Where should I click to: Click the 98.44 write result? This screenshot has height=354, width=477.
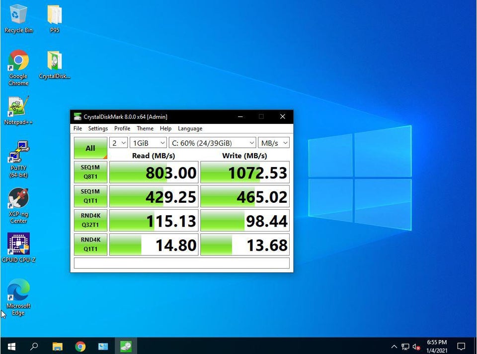tap(245, 221)
